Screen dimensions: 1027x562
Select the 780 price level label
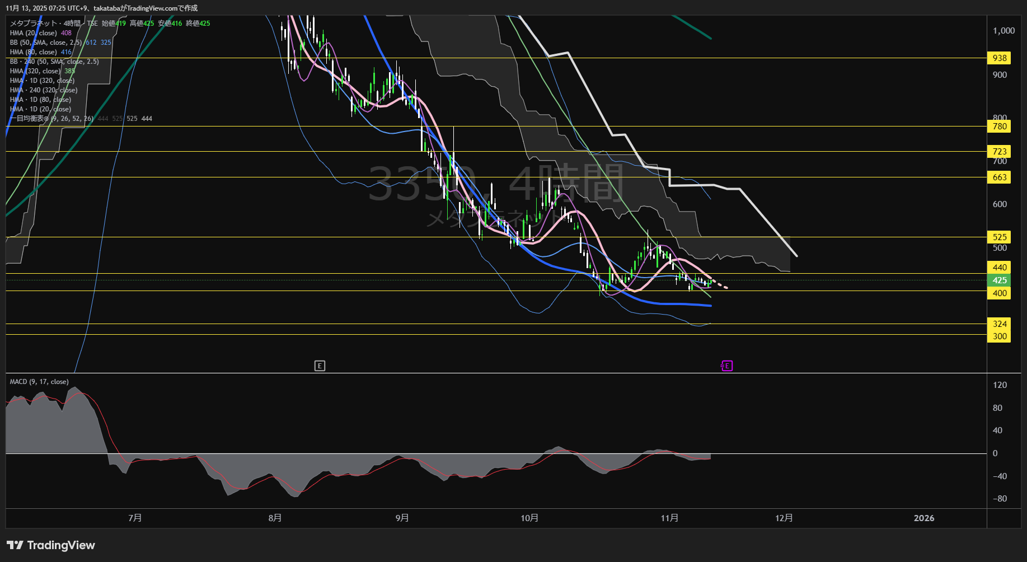pos(999,127)
